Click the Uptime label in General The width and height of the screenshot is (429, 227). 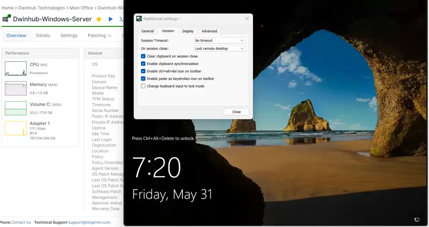(99, 128)
